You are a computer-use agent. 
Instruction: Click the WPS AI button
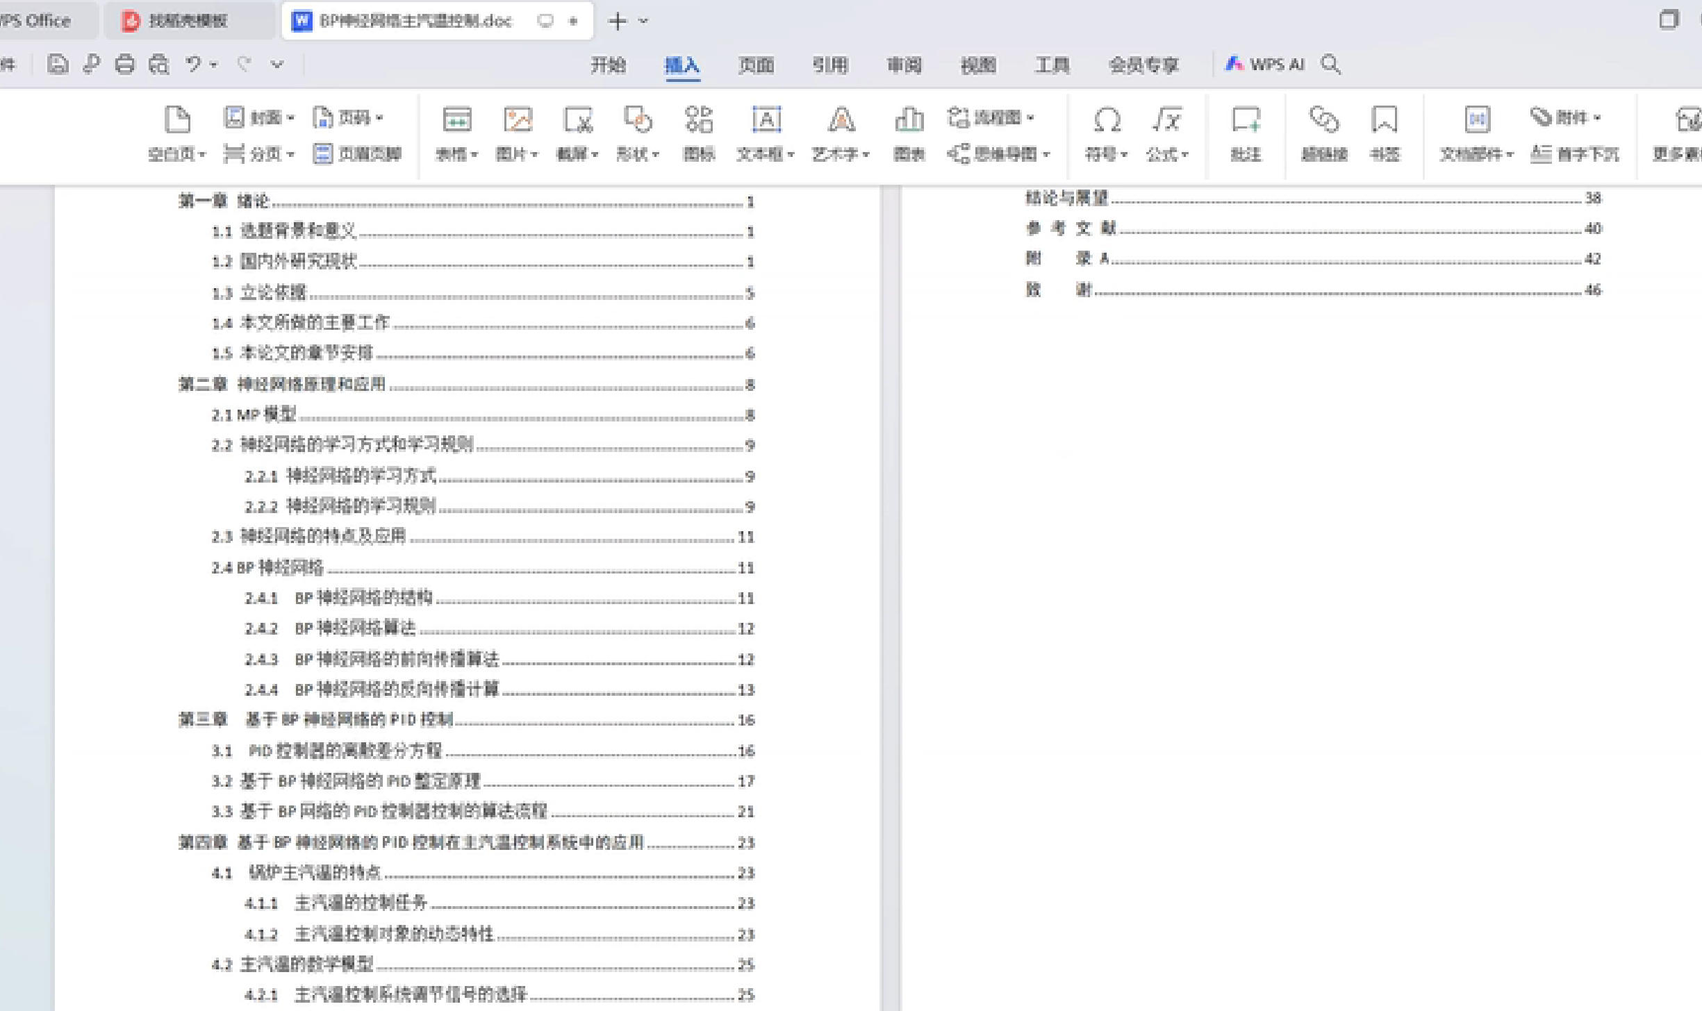(1264, 65)
